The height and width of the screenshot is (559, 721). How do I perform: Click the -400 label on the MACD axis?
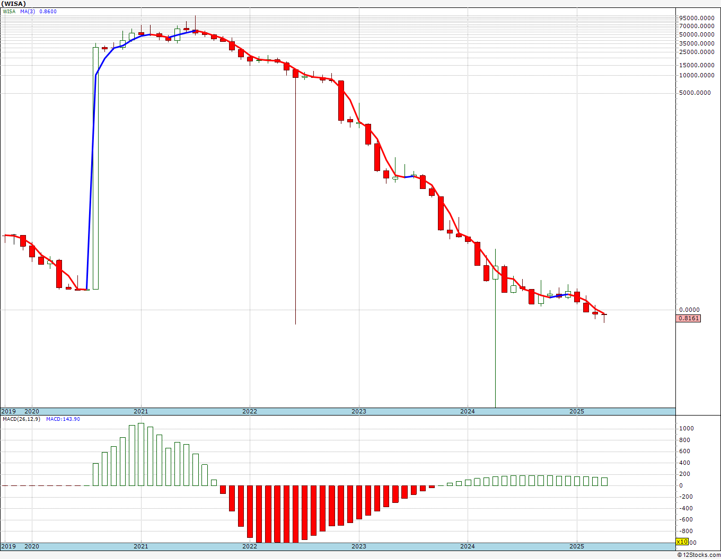tap(686, 508)
